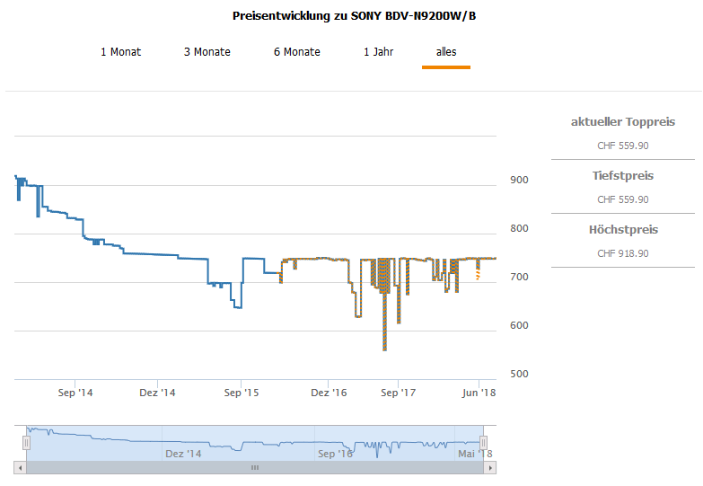Choose the 1 Jahr range
703x486 pixels.
(x=378, y=52)
